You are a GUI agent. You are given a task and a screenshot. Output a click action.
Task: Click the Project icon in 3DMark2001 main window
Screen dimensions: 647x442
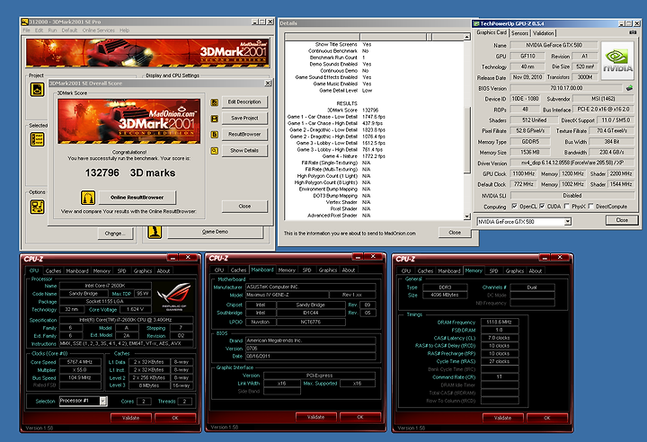pyautogui.click(x=37, y=89)
